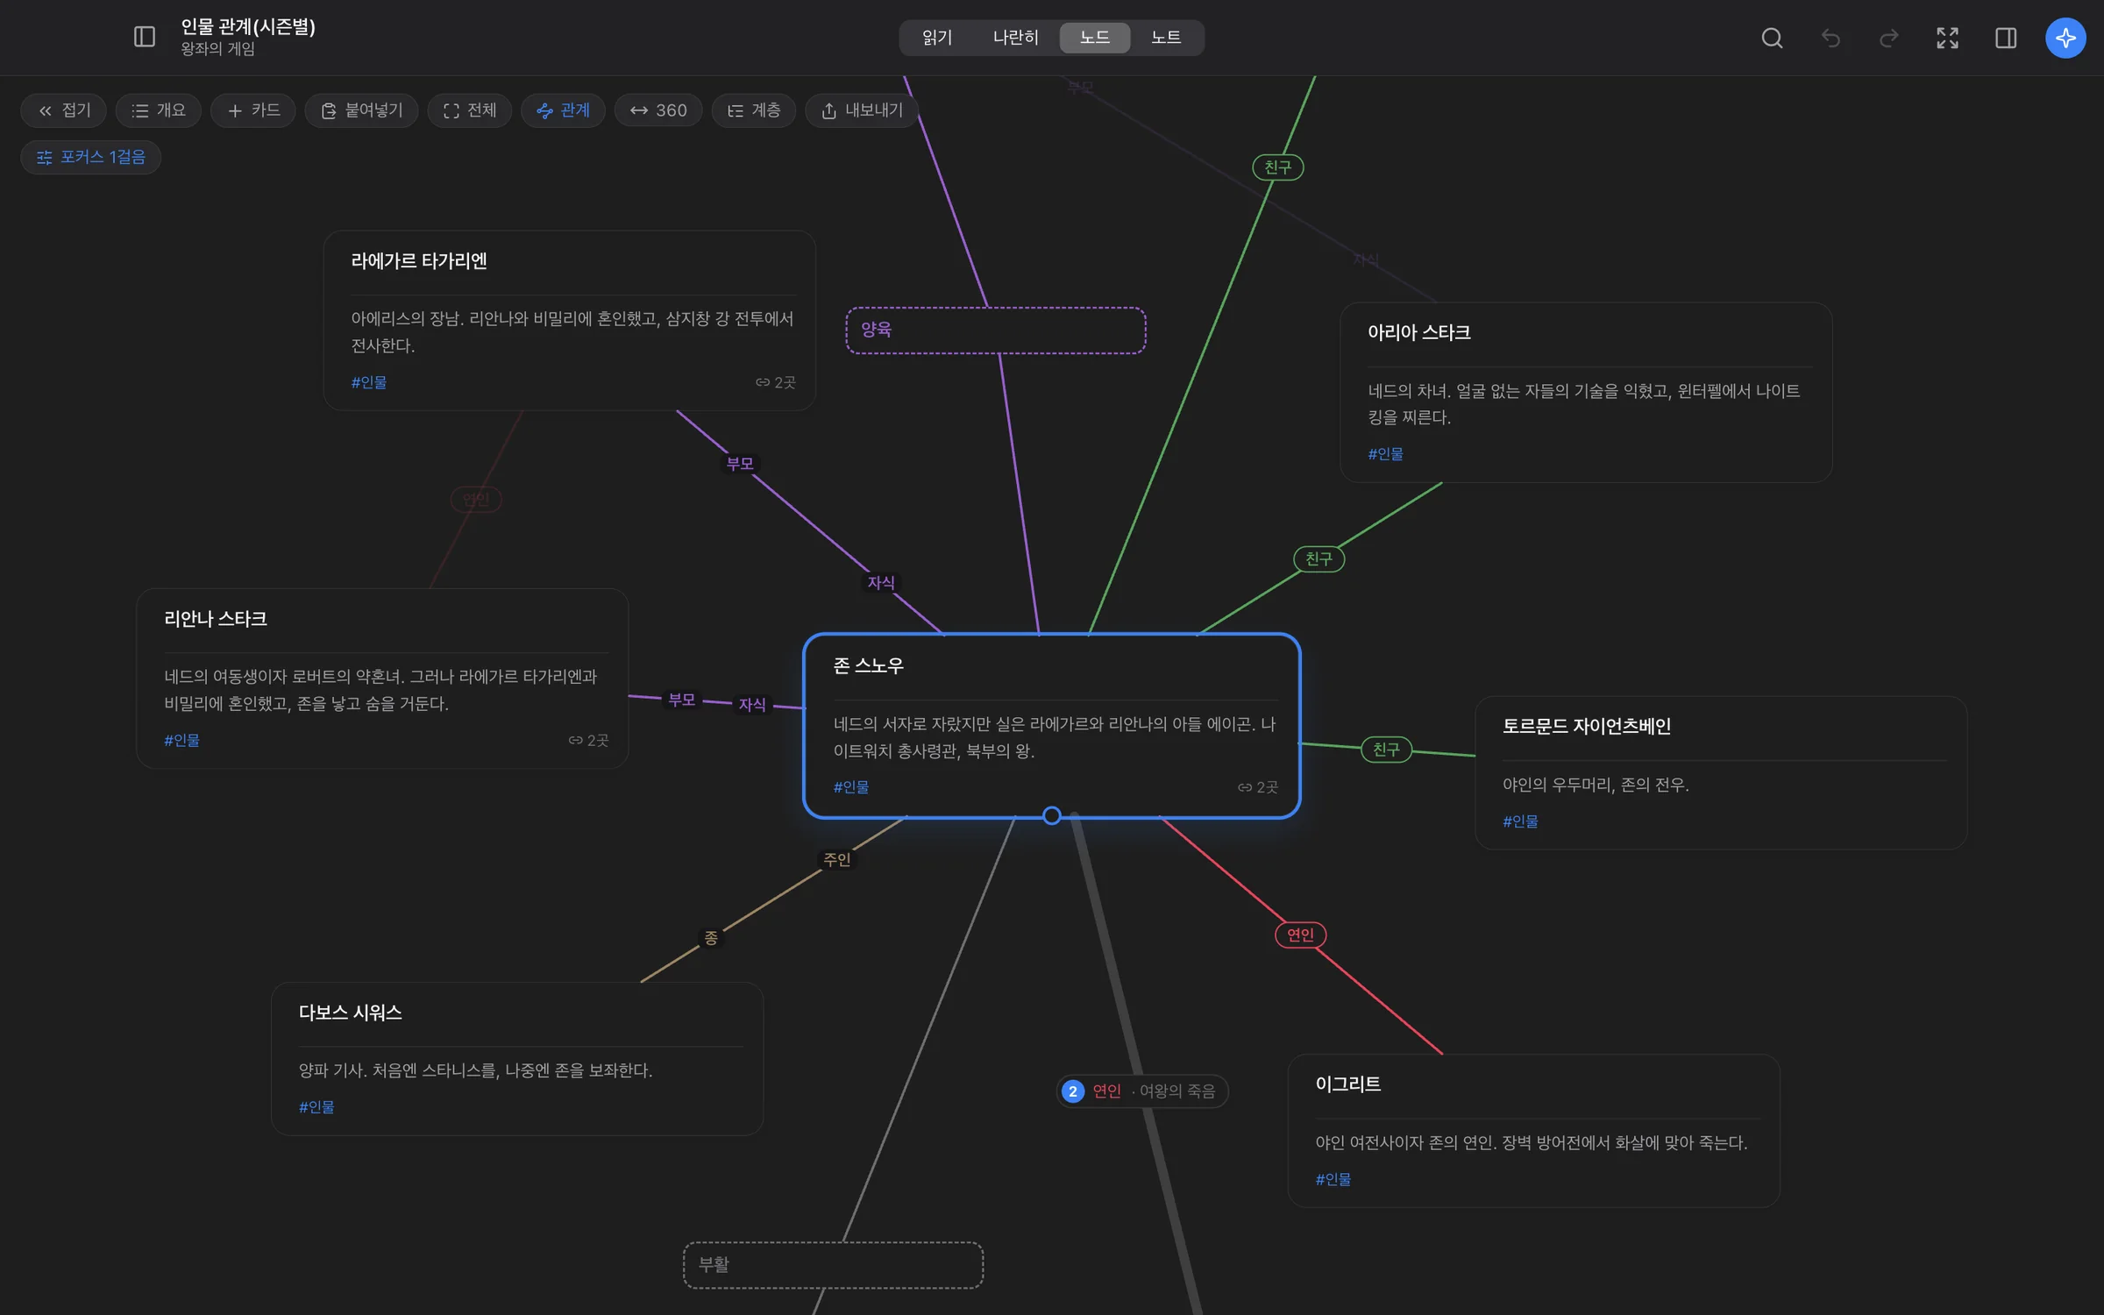Image resolution: width=2104 pixels, height=1315 pixels.
Task: Open the 개요 outline view
Action: [159, 110]
